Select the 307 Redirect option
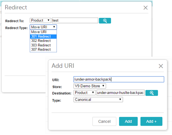Screen dimensions: 172x135 (43, 50)
